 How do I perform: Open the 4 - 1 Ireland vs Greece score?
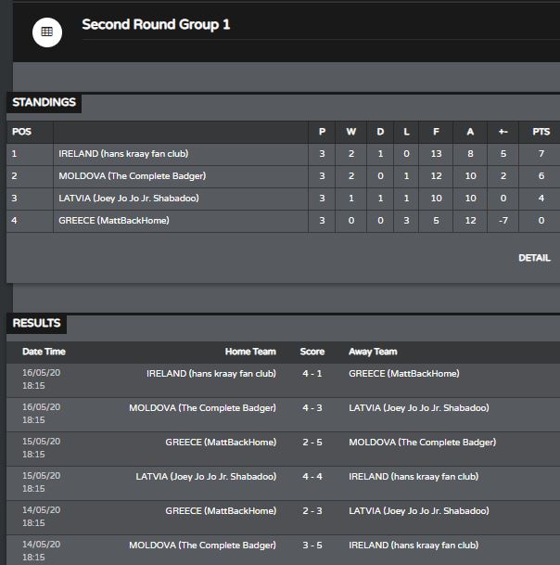tap(312, 374)
